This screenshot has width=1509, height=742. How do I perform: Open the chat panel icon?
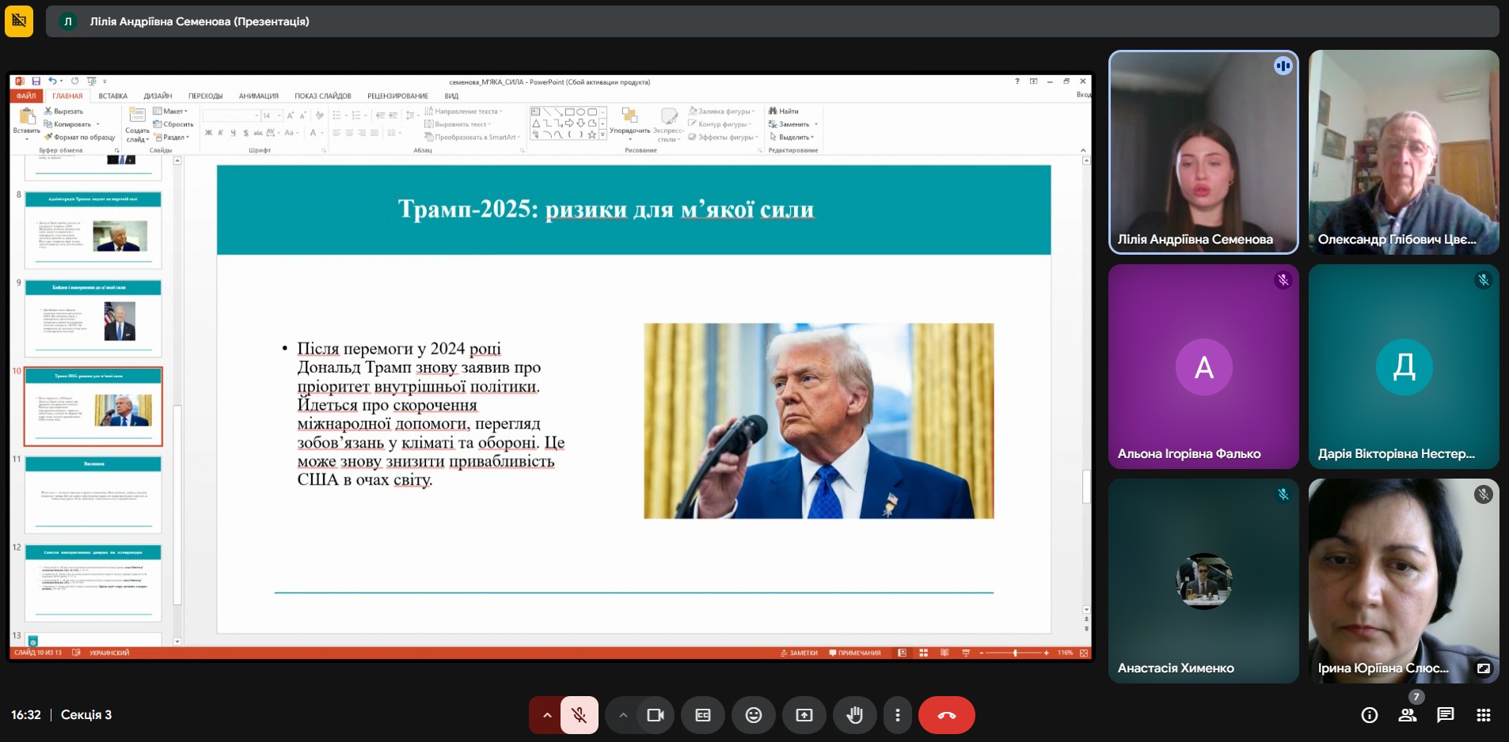[1445, 715]
